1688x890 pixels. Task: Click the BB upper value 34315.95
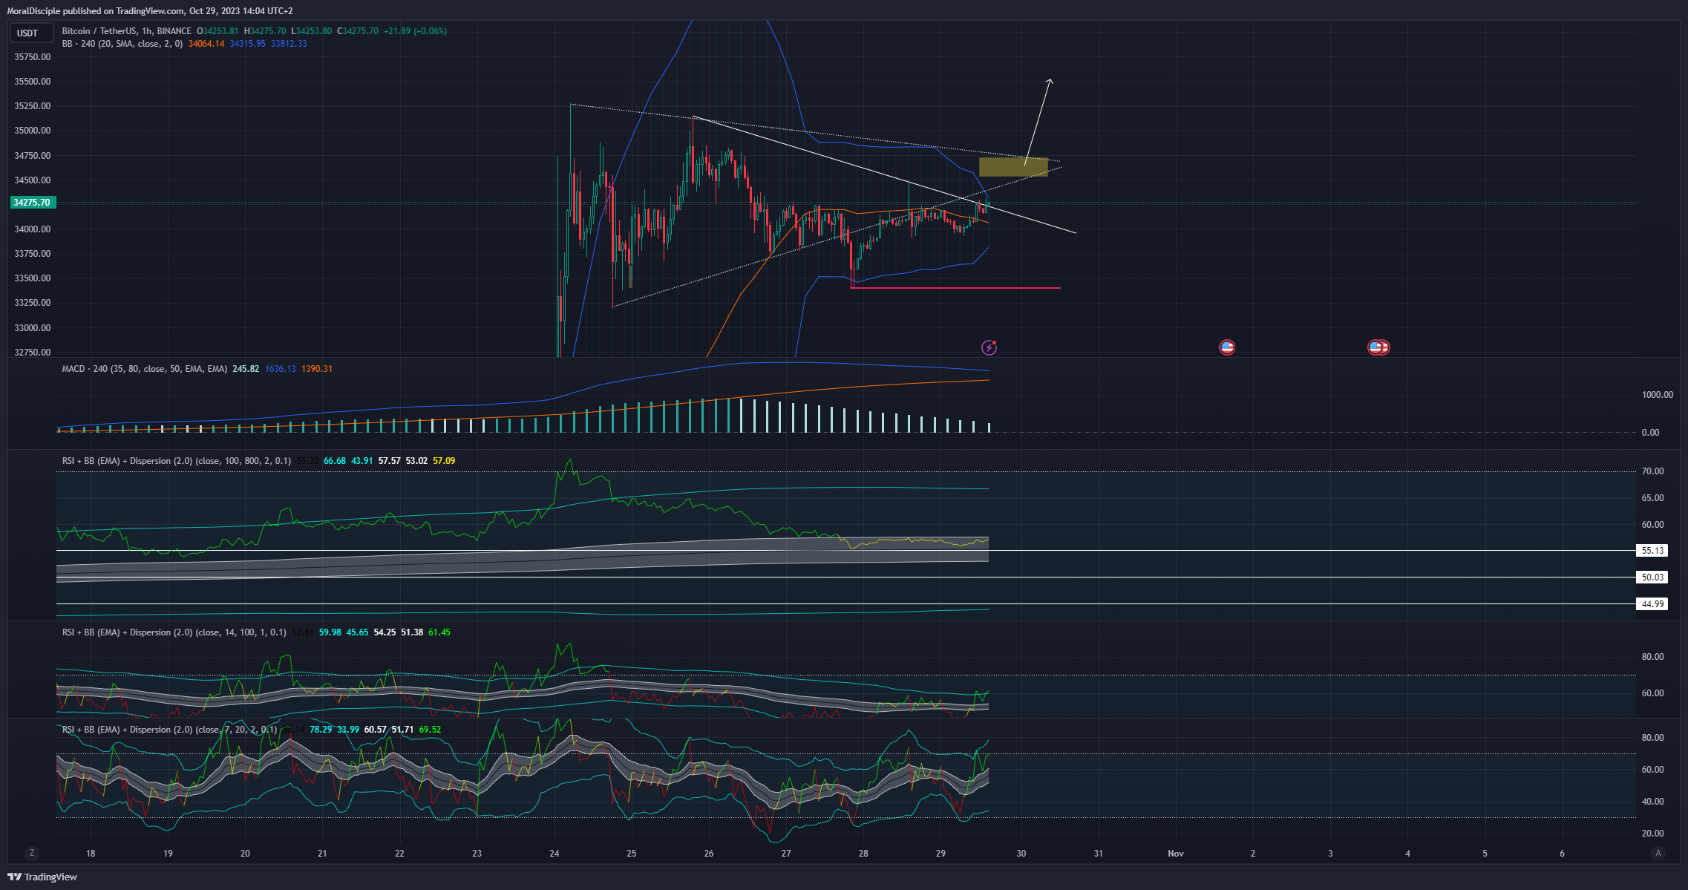coord(247,44)
